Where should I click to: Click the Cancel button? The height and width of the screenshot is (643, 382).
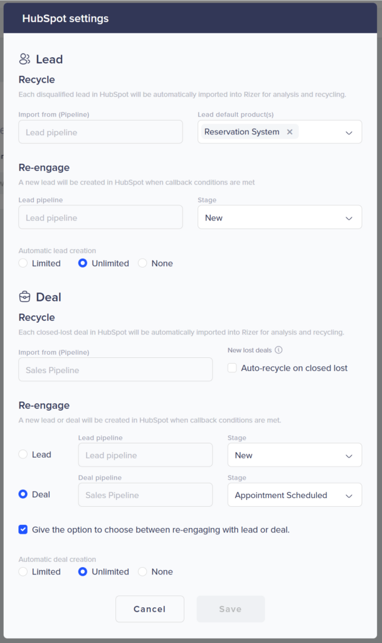(x=150, y=609)
